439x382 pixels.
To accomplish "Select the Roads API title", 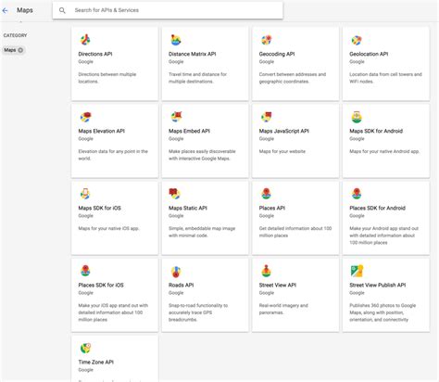I will click(181, 285).
